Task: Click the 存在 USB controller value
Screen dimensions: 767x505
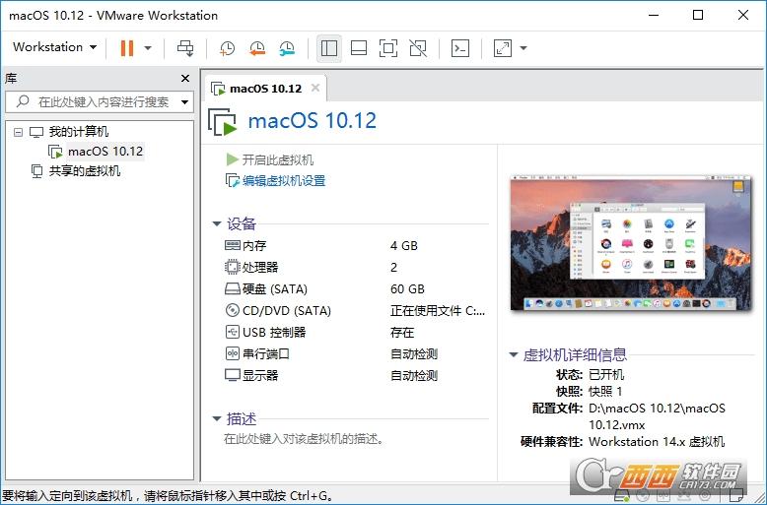Action: click(402, 332)
